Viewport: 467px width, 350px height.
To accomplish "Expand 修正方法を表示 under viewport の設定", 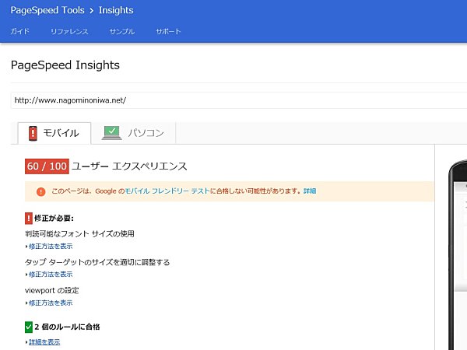I will tap(51, 303).
